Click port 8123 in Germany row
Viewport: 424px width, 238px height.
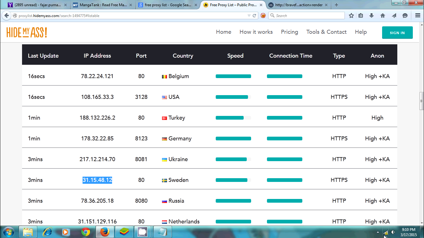point(141,139)
